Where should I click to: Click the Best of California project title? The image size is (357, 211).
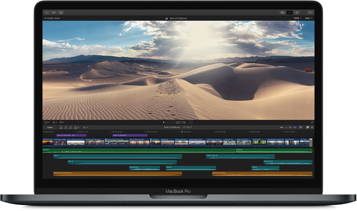(178, 18)
